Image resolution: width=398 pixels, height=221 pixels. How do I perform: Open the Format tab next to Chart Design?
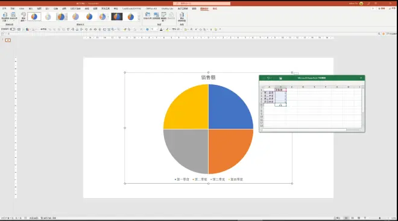pyautogui.click(x=215, y=8)
